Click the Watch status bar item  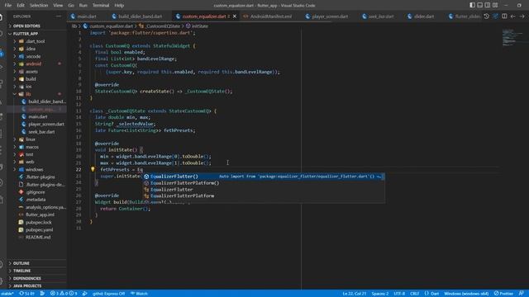pyautogui.click(x=139, y=294)
